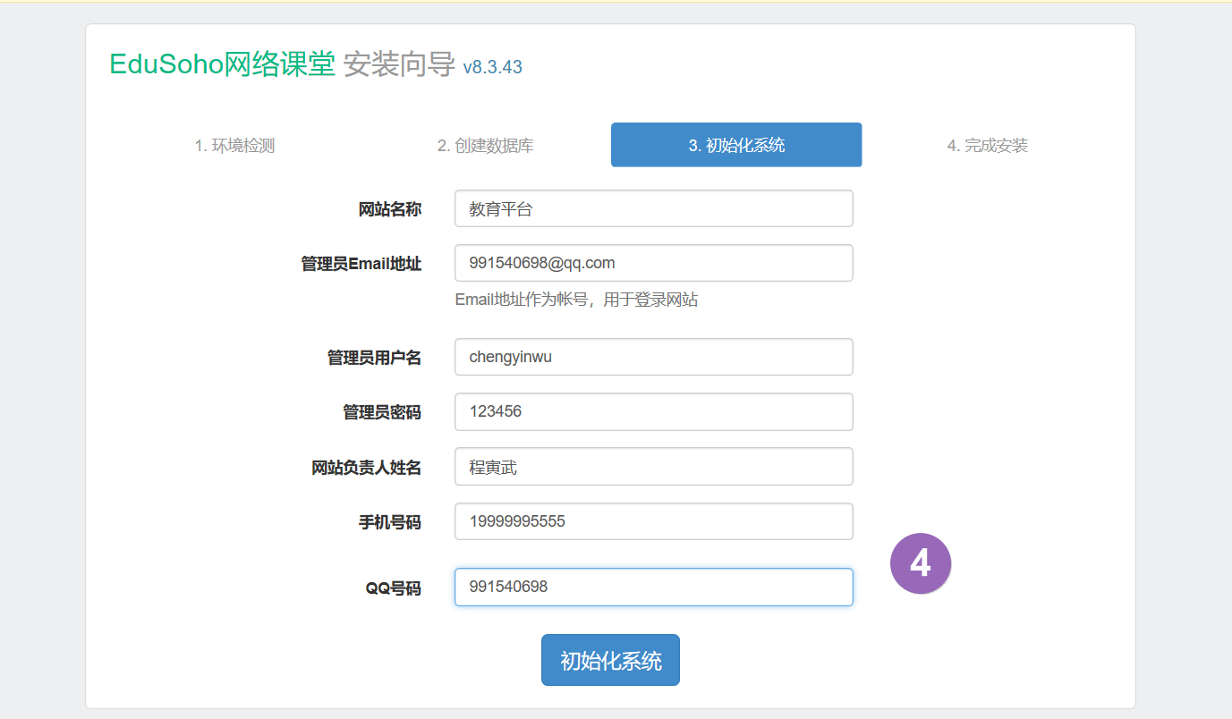Click the EduSoho网络课堂 title text

pyautogui.click(x=222, y=64)
